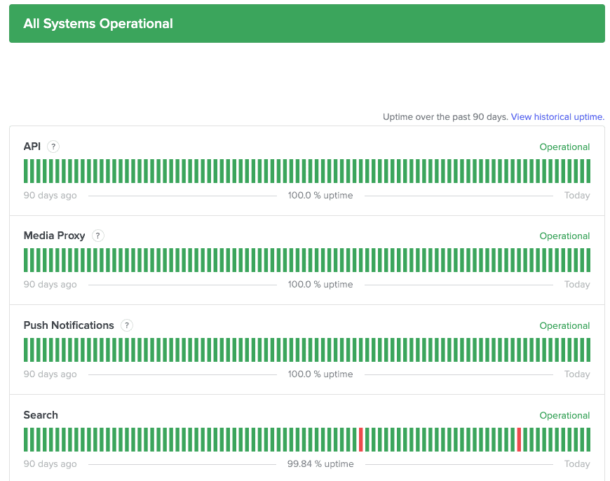This screenshot has width=610, height=481.
Task: Select the most recent red bar in Search
Action: coord(519,440)
